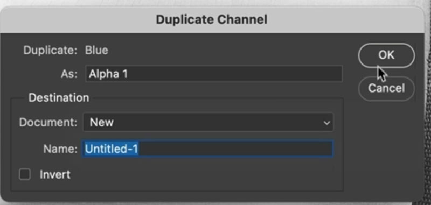
Task: Click inside the Name input field
Action: click(x=207, y=149)
